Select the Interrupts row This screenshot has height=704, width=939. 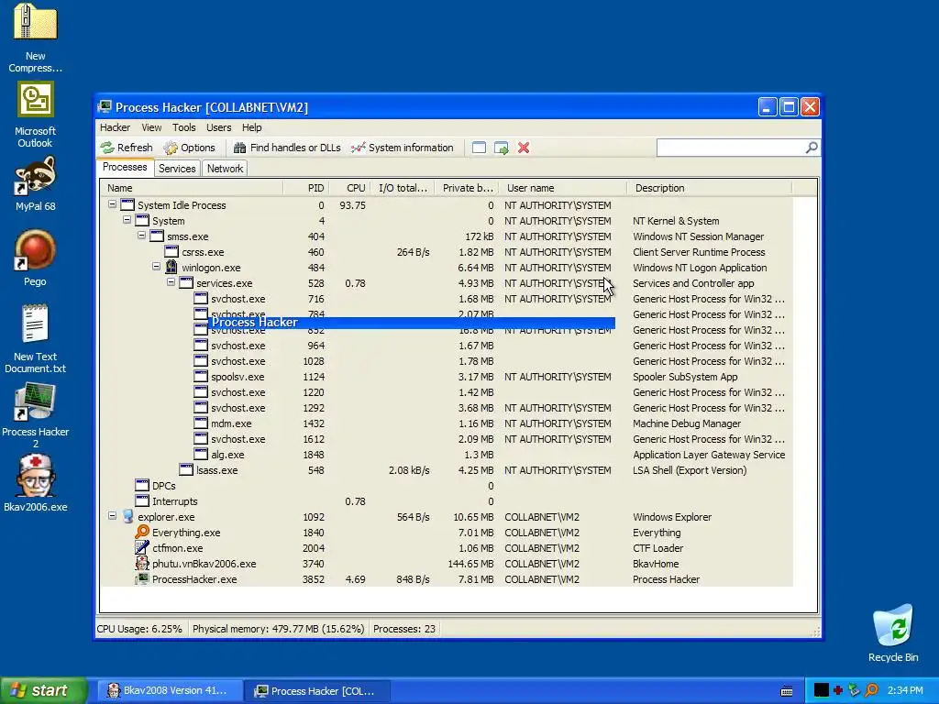[x=447, y=501]
